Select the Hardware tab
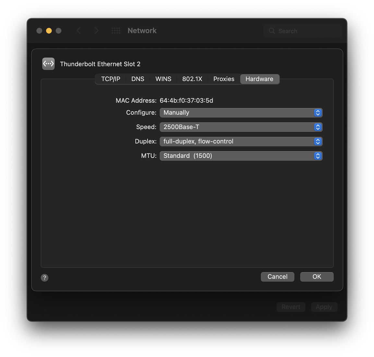374x357 pixels. click(x=259, y=79)
